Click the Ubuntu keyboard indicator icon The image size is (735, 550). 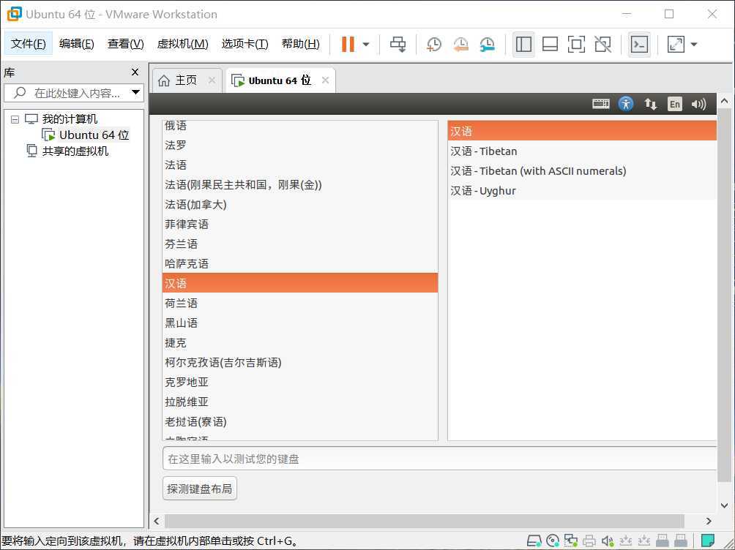pos(600,104)
